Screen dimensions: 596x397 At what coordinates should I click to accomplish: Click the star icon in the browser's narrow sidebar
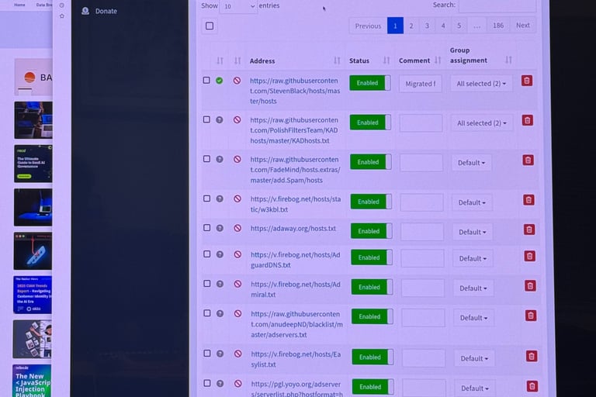coord(62,16)
